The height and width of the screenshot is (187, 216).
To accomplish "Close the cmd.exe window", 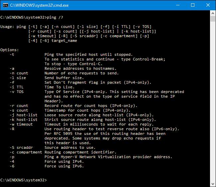I will pos(208,5).
